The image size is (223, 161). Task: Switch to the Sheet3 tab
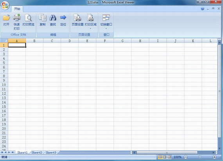click(x=51, y=152)
